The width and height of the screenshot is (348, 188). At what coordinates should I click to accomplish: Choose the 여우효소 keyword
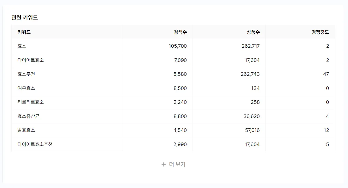tap(26, 88)
